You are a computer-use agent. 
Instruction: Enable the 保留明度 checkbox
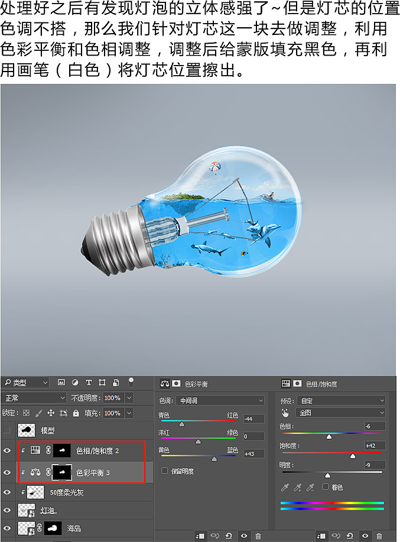pos(165,471)
